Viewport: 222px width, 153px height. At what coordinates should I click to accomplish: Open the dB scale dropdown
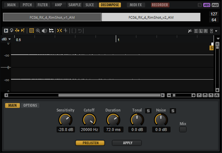[x=6, y=39]
